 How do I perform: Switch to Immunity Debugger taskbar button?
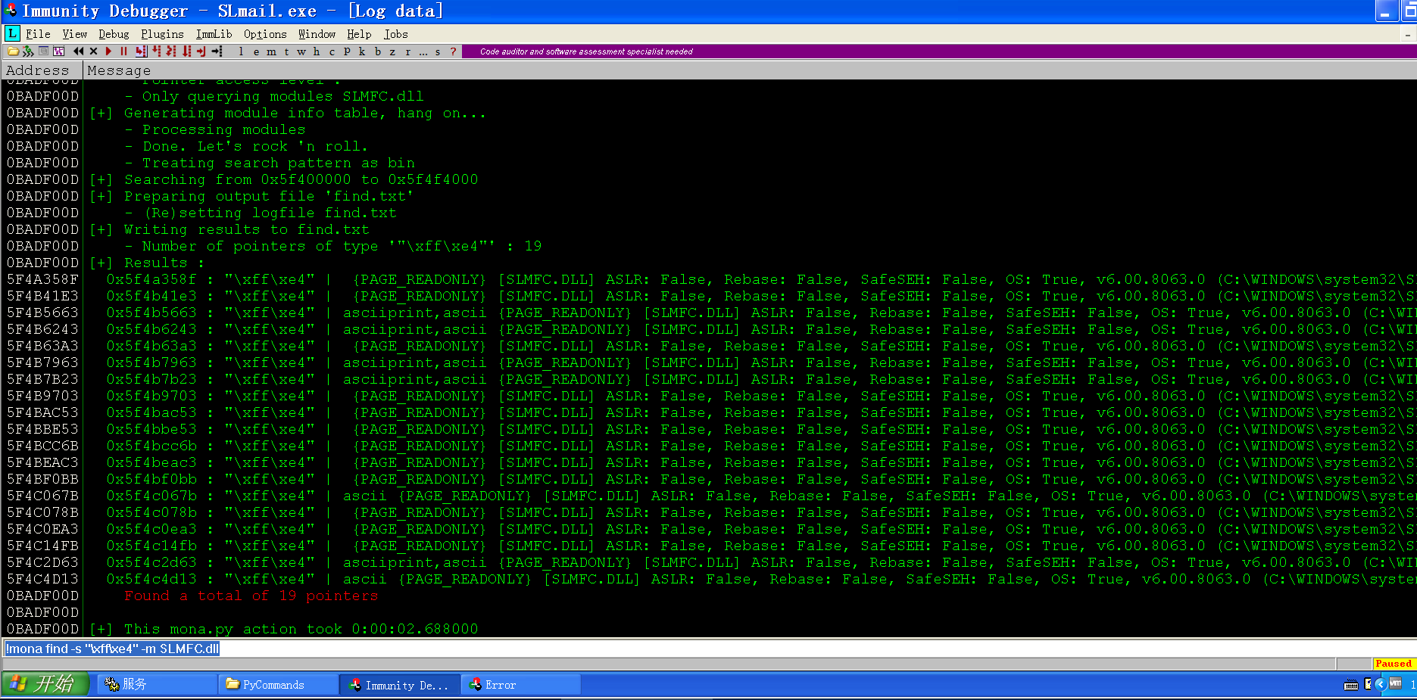click(400, 684)
